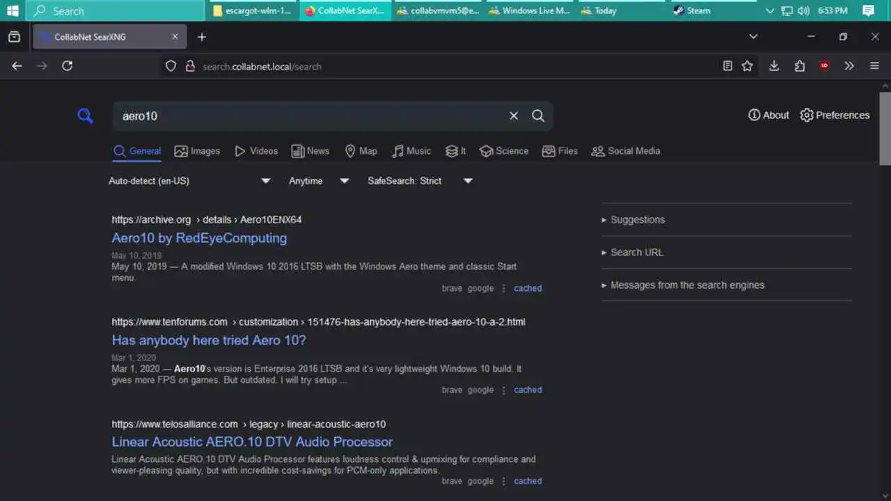Image resolution: width=891 pixels, height=501 pixels.
Task: Open the collabvmvm5 taskbar window
Action: [x=437, y=10]
